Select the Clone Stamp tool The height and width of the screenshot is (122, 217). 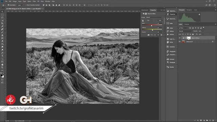[2, 35]
